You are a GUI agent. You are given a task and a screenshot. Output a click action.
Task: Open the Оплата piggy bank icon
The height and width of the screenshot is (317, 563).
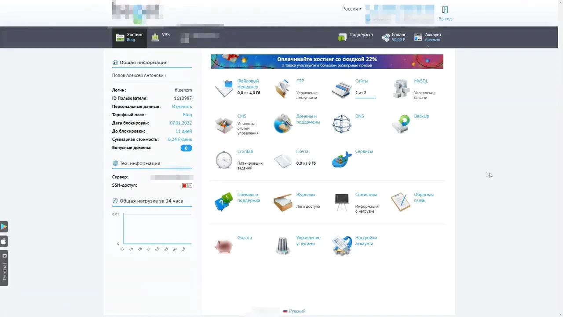click(x=224, y=245)
